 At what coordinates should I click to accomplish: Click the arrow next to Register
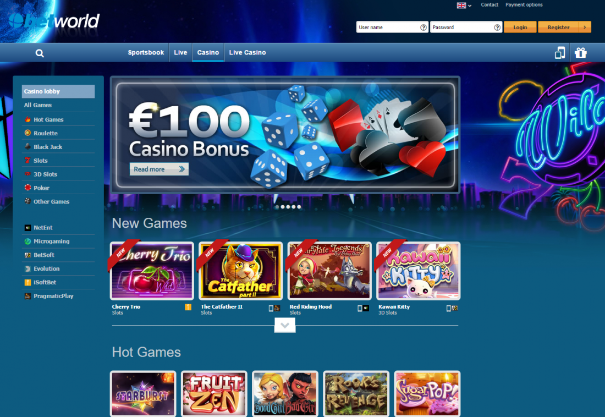tap(585, 27)
